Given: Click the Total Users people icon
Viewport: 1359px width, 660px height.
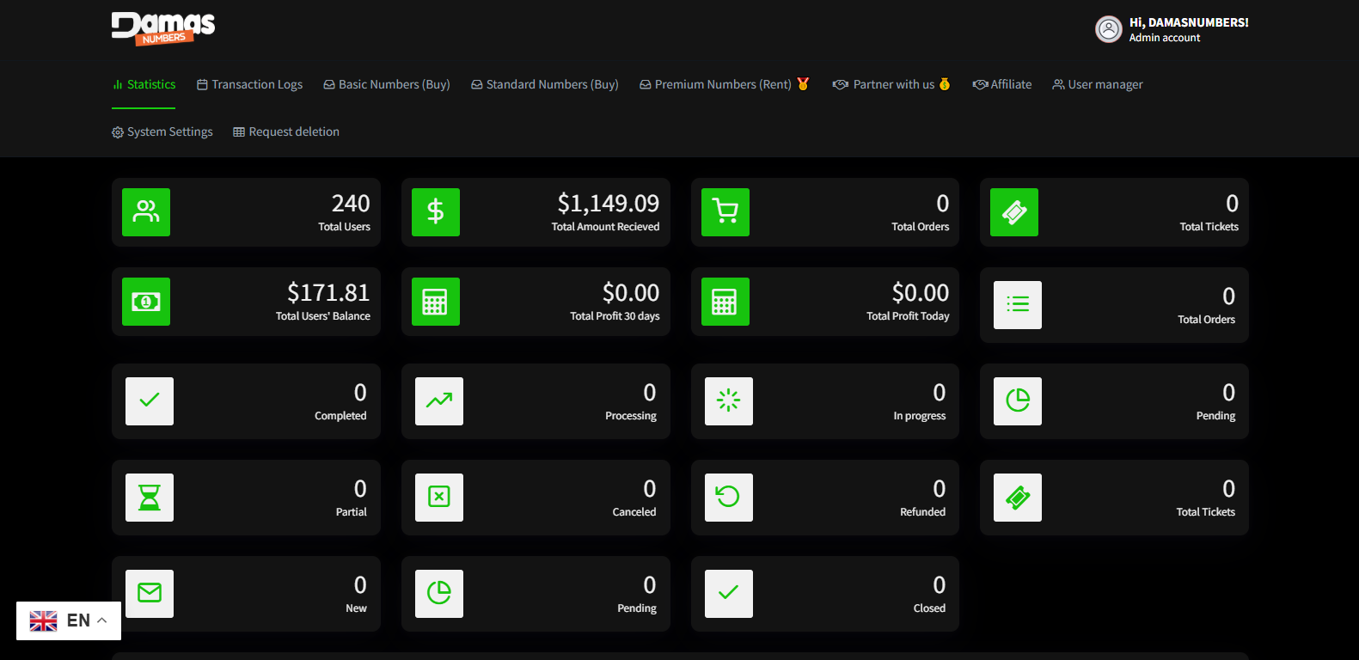Looking at the screenshot, I should click(x=146, y=212).
